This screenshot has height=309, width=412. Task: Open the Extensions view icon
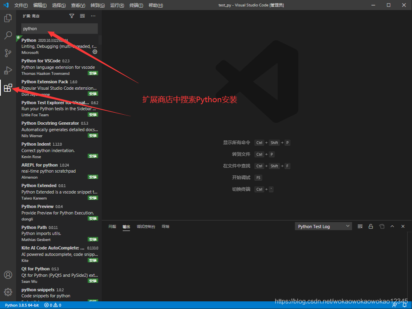[x=8, y=88]
